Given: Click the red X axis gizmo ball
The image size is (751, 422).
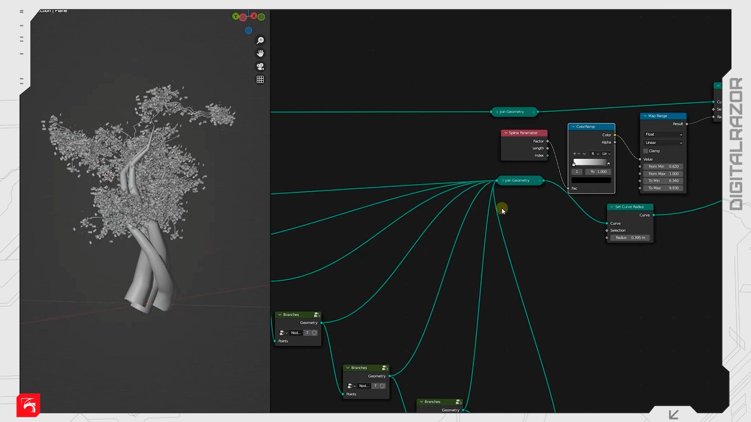Looking at the screenshot, I should coord(254,16).
